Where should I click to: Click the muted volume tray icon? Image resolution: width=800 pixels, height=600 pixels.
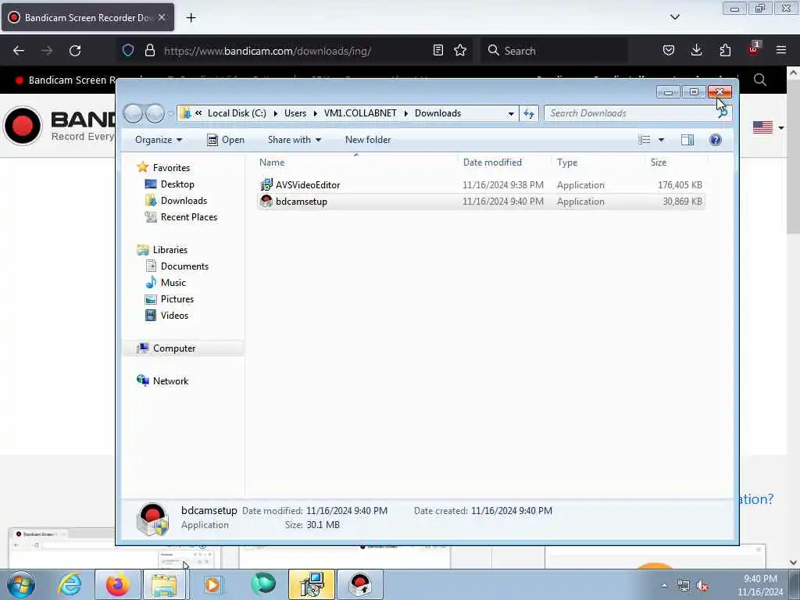[x=702, y=586]
